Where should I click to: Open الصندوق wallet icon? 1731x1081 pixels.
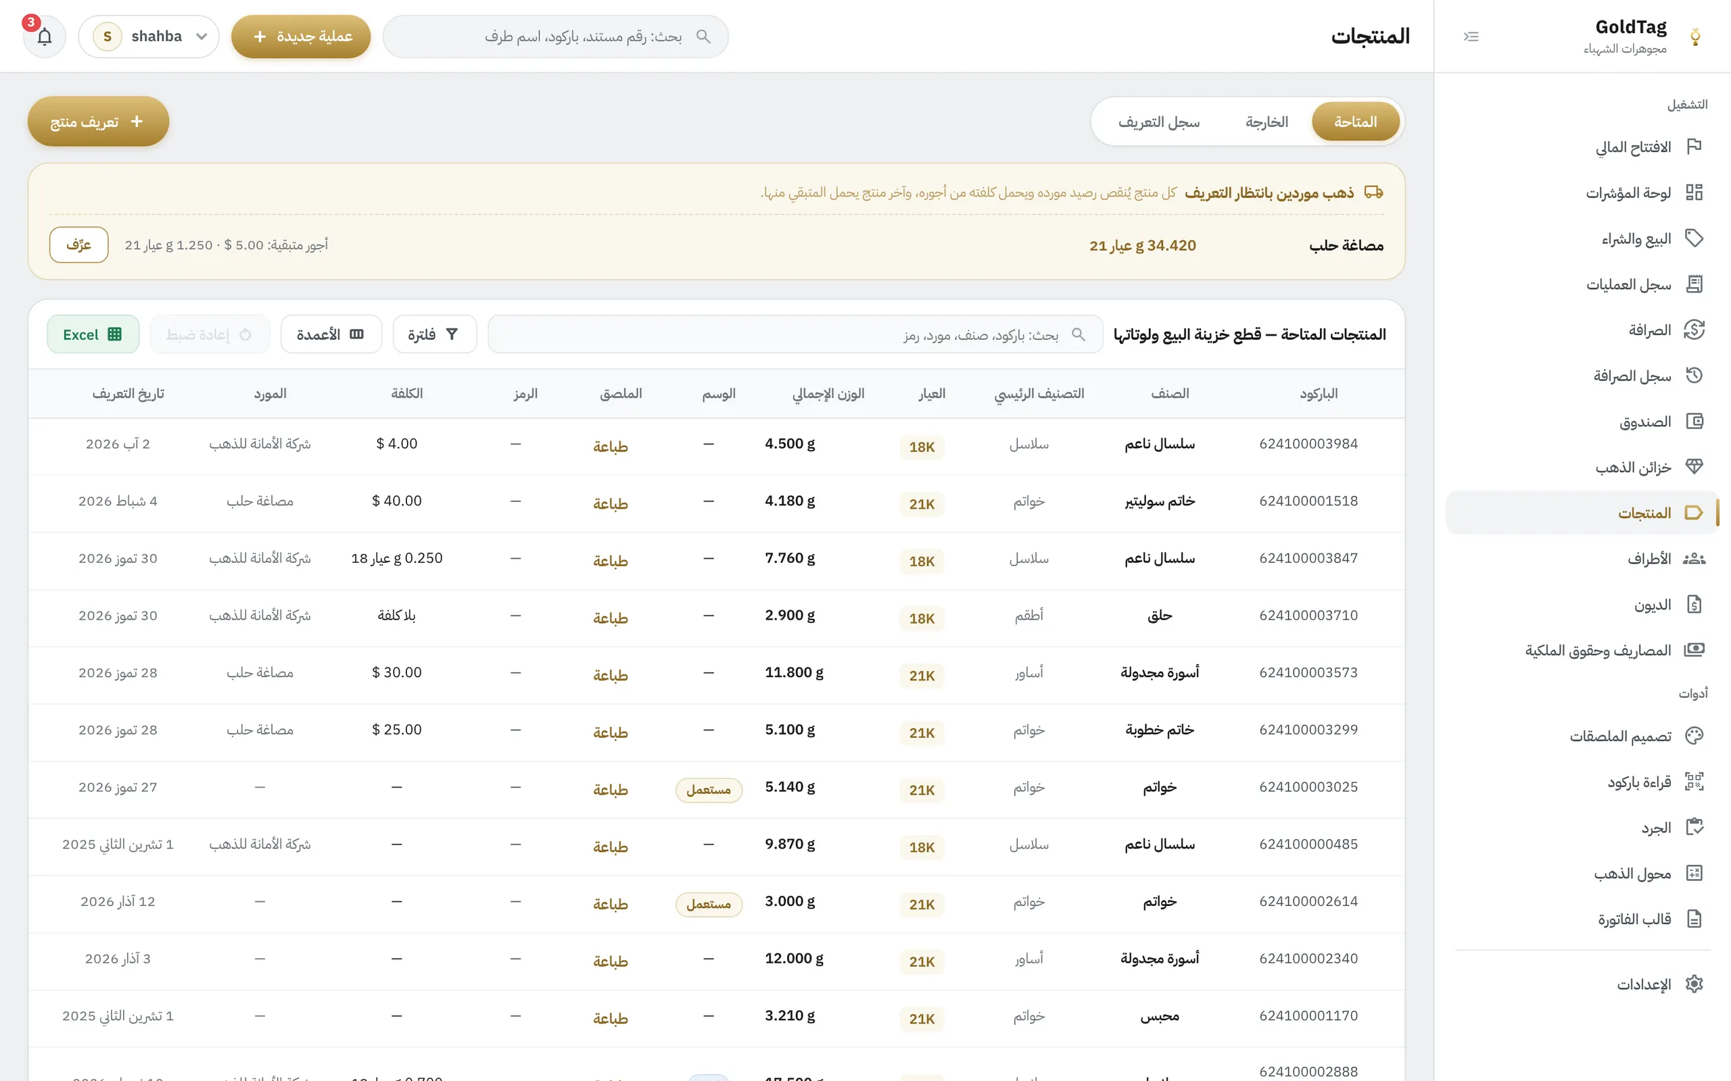pyautogui.click(x=1694, y=421)
